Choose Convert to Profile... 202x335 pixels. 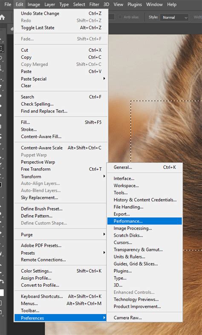pos(61,285)
